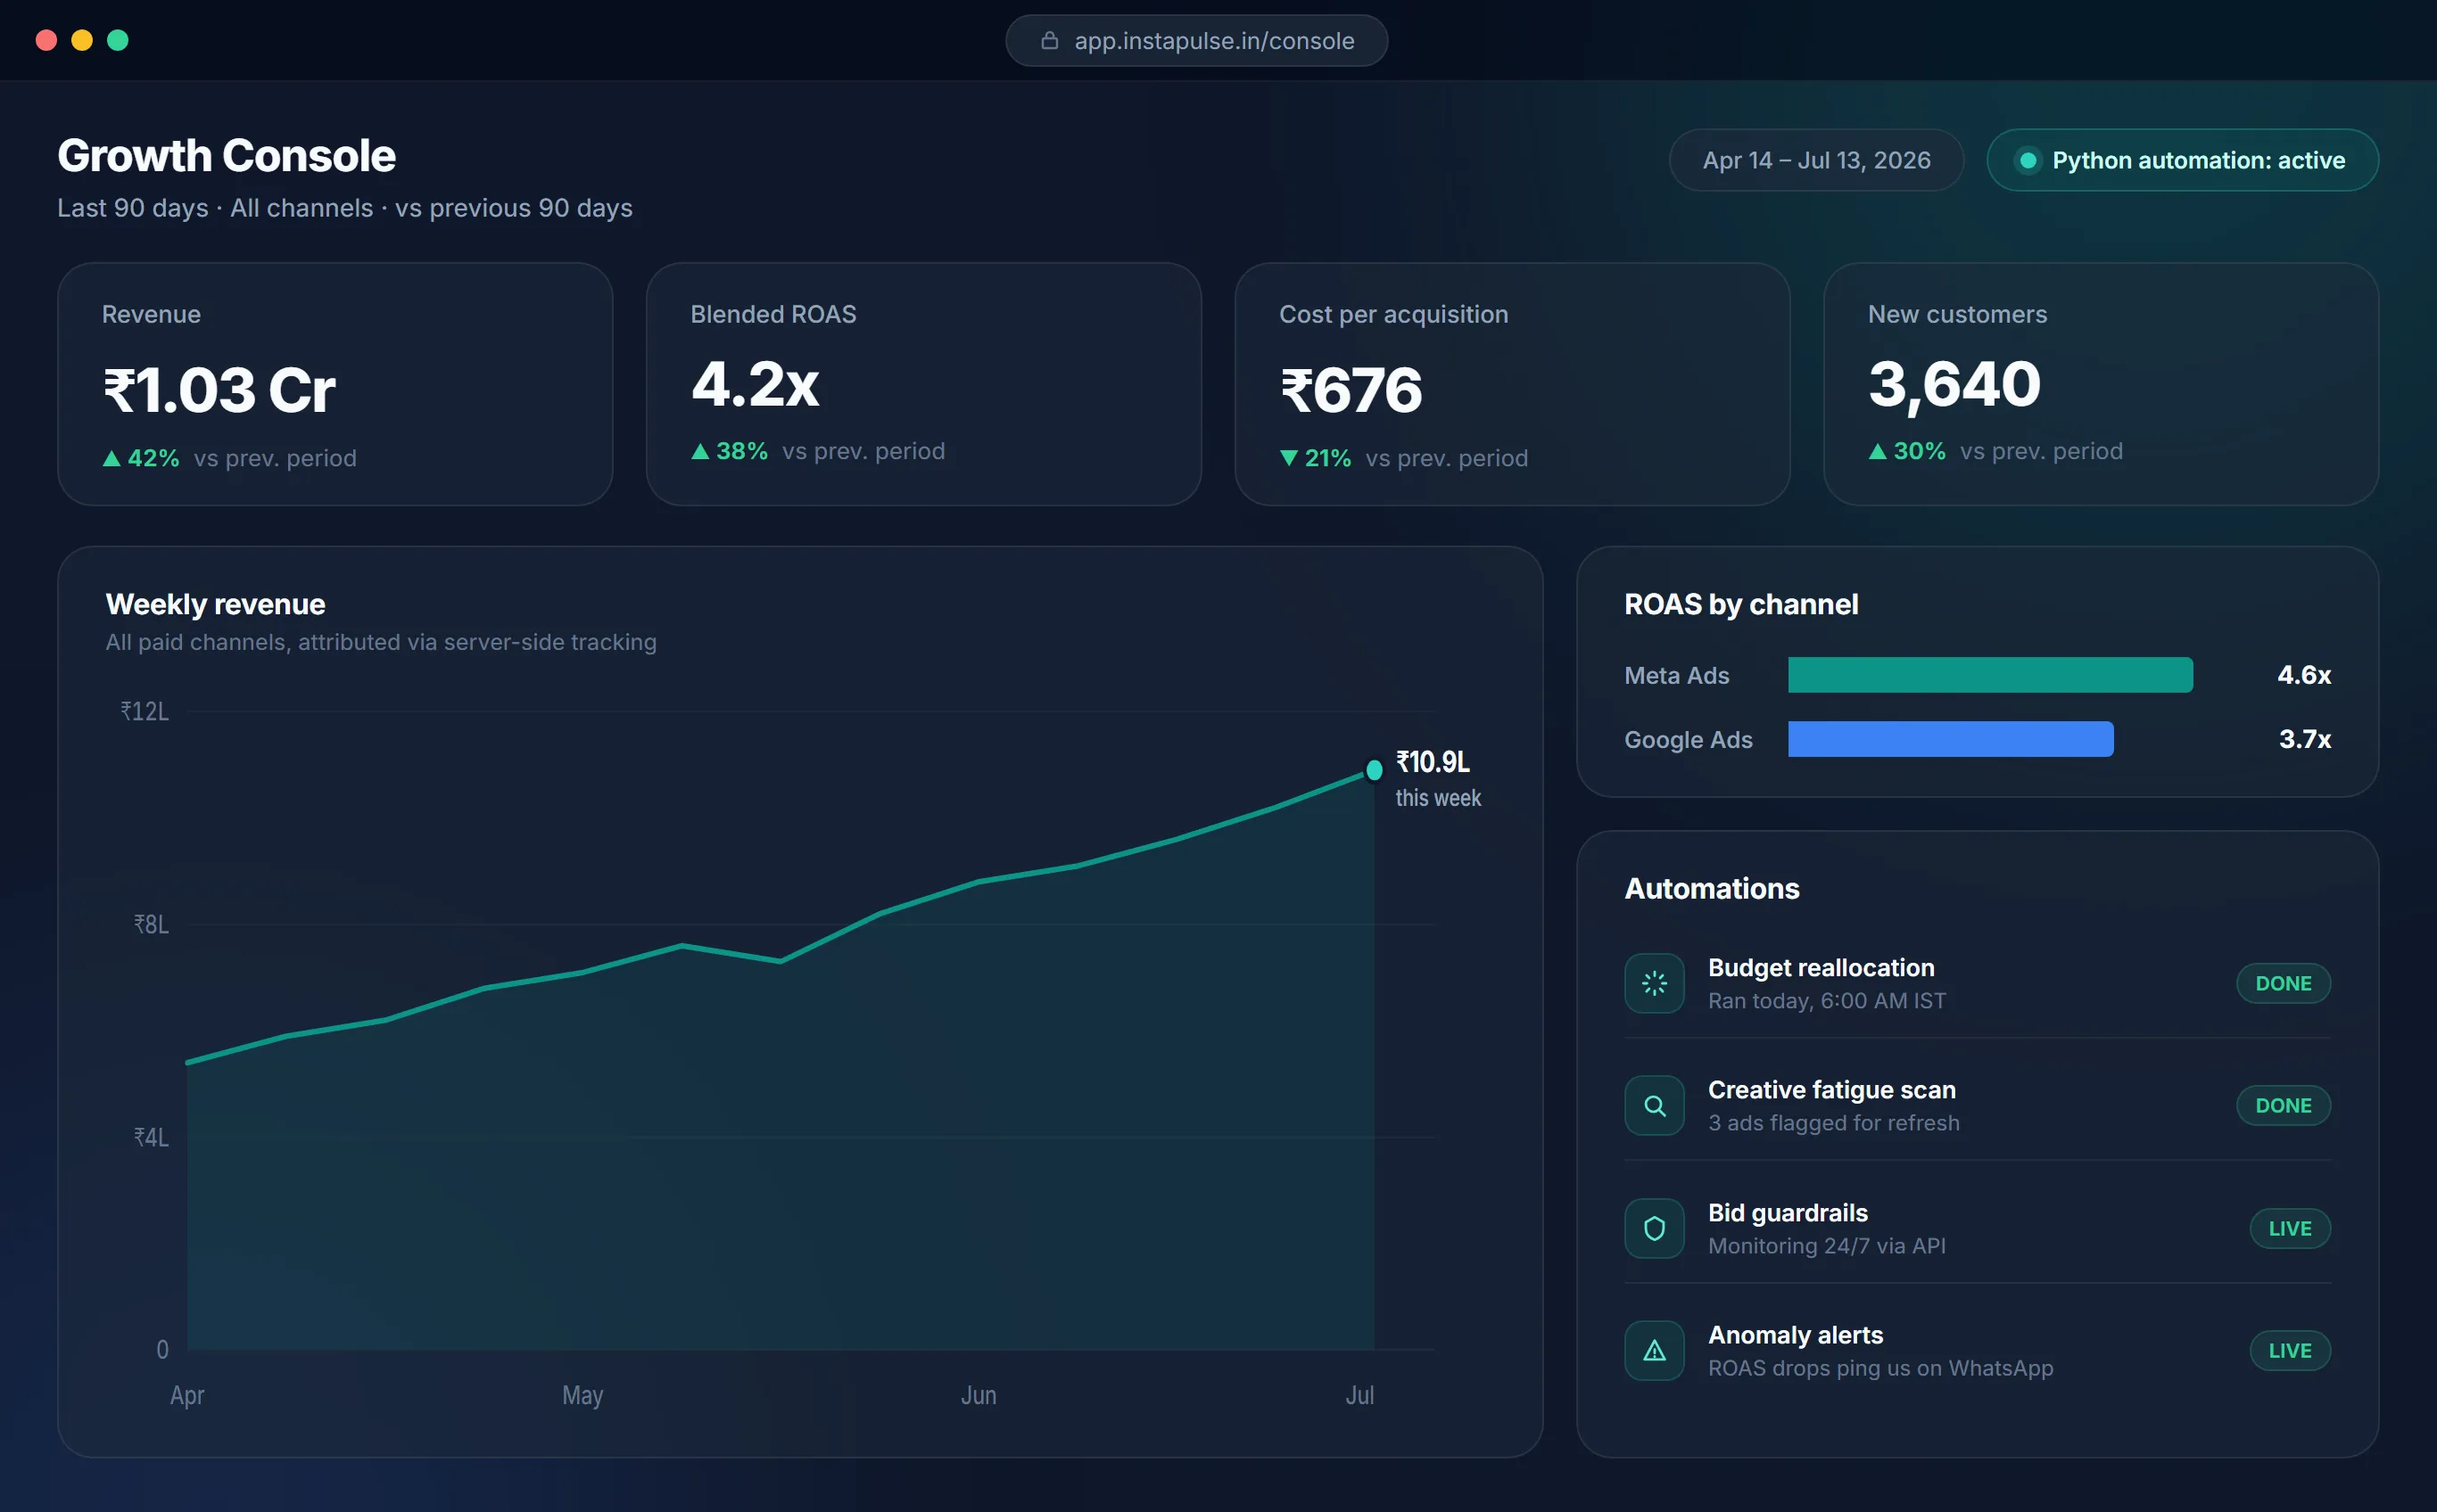
Task: Click the New customers value 3,640
Action: tap(1954, 385)
